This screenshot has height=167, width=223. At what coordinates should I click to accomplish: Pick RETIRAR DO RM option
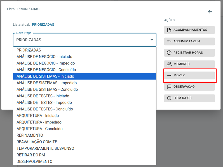pos(84,155)
